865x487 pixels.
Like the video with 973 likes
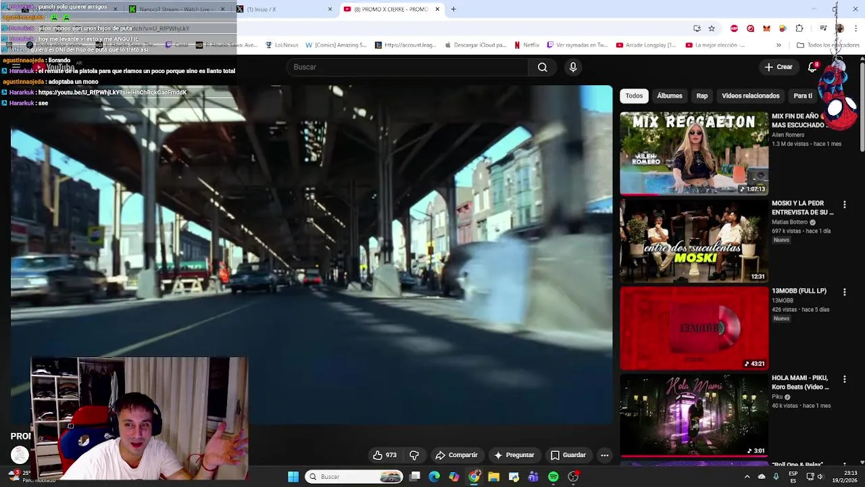point(385,455)
